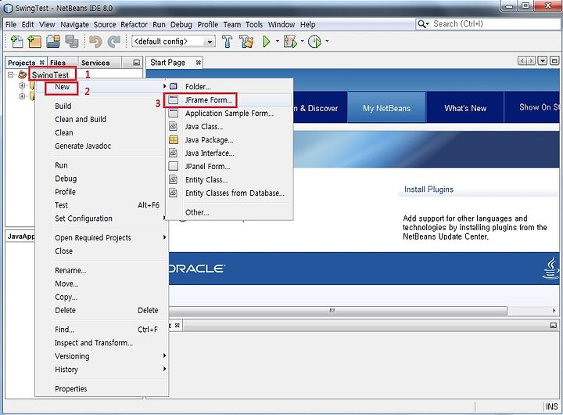The height and width of the screenshot is (415, 563).
Task: Collapse the SwingTest project tree node
Action: (11, 75)
